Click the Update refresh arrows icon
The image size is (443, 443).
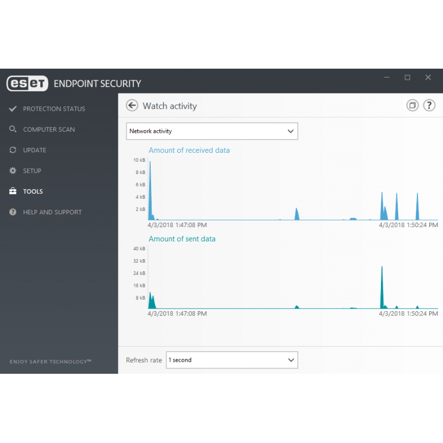(x=13, y=150)
